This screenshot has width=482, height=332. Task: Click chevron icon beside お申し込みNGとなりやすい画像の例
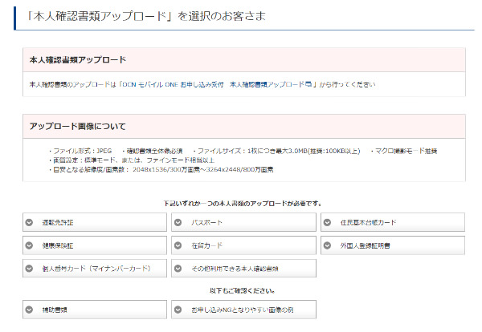178,310
